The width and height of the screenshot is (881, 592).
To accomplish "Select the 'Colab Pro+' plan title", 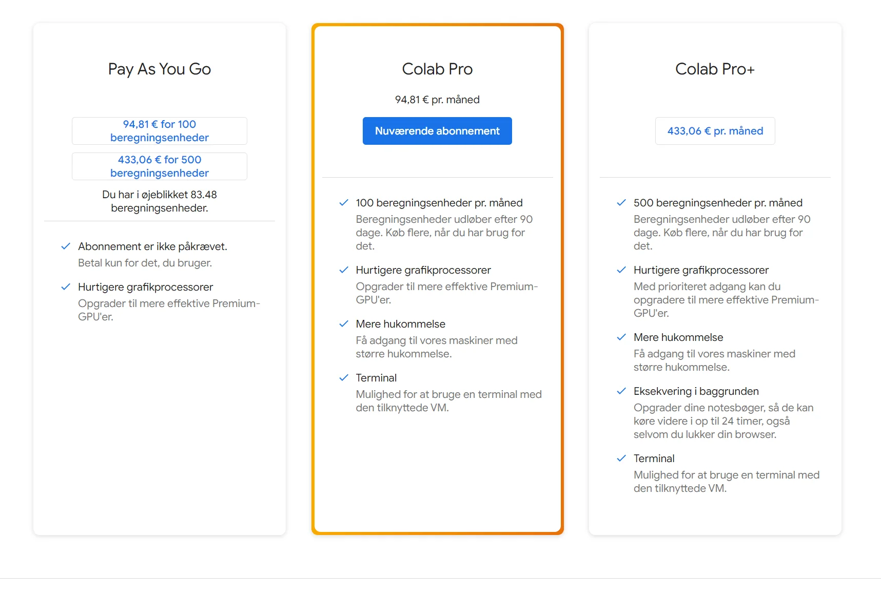I will pos(715,69).
